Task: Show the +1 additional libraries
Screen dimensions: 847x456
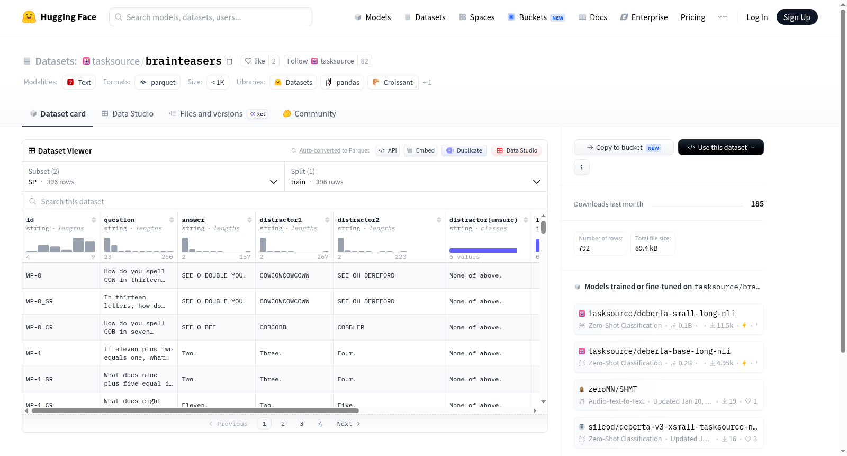Action: pos(427,82)
